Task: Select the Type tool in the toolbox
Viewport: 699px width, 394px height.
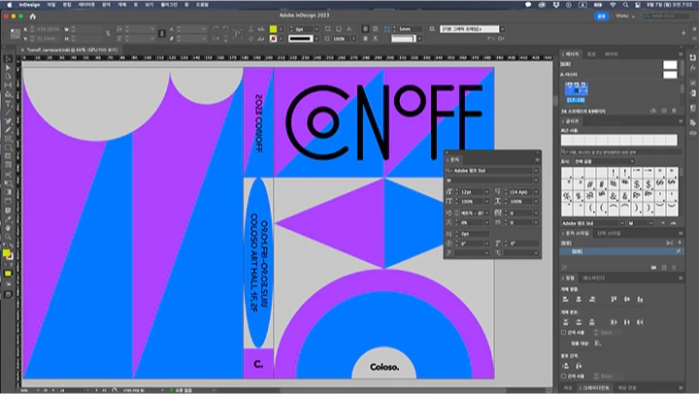Action: point(8,105)
